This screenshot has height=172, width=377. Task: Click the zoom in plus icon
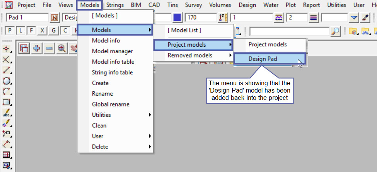[37, 48]
